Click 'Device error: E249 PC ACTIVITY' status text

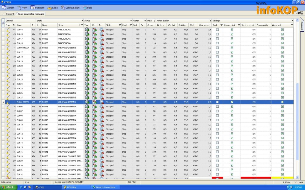[69, 182]
